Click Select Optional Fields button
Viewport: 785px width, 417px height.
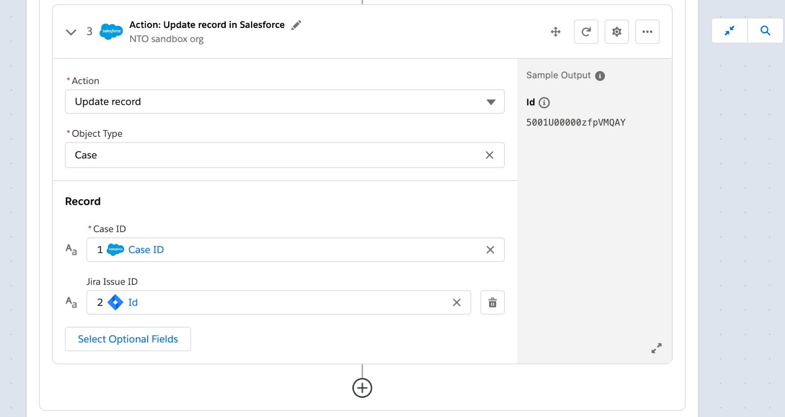(128, 339)
